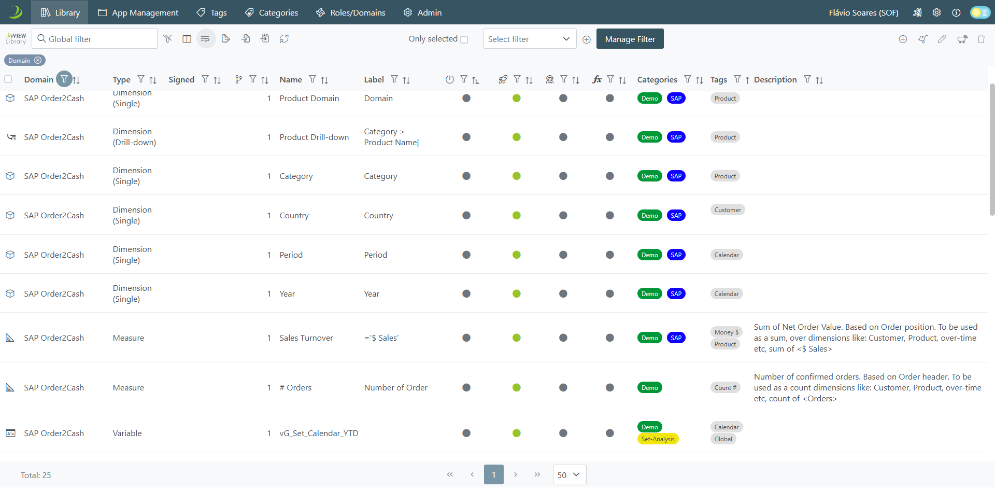Filter the Categories column via its funnel
Viewport: 995px width, 490px height.
click(687, 79)
